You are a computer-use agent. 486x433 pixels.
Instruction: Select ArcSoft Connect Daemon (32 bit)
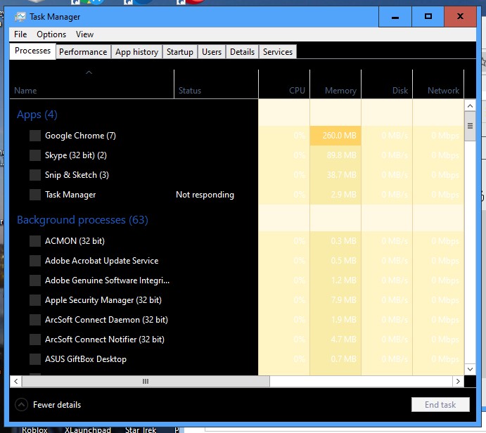(x=106, y=320)
